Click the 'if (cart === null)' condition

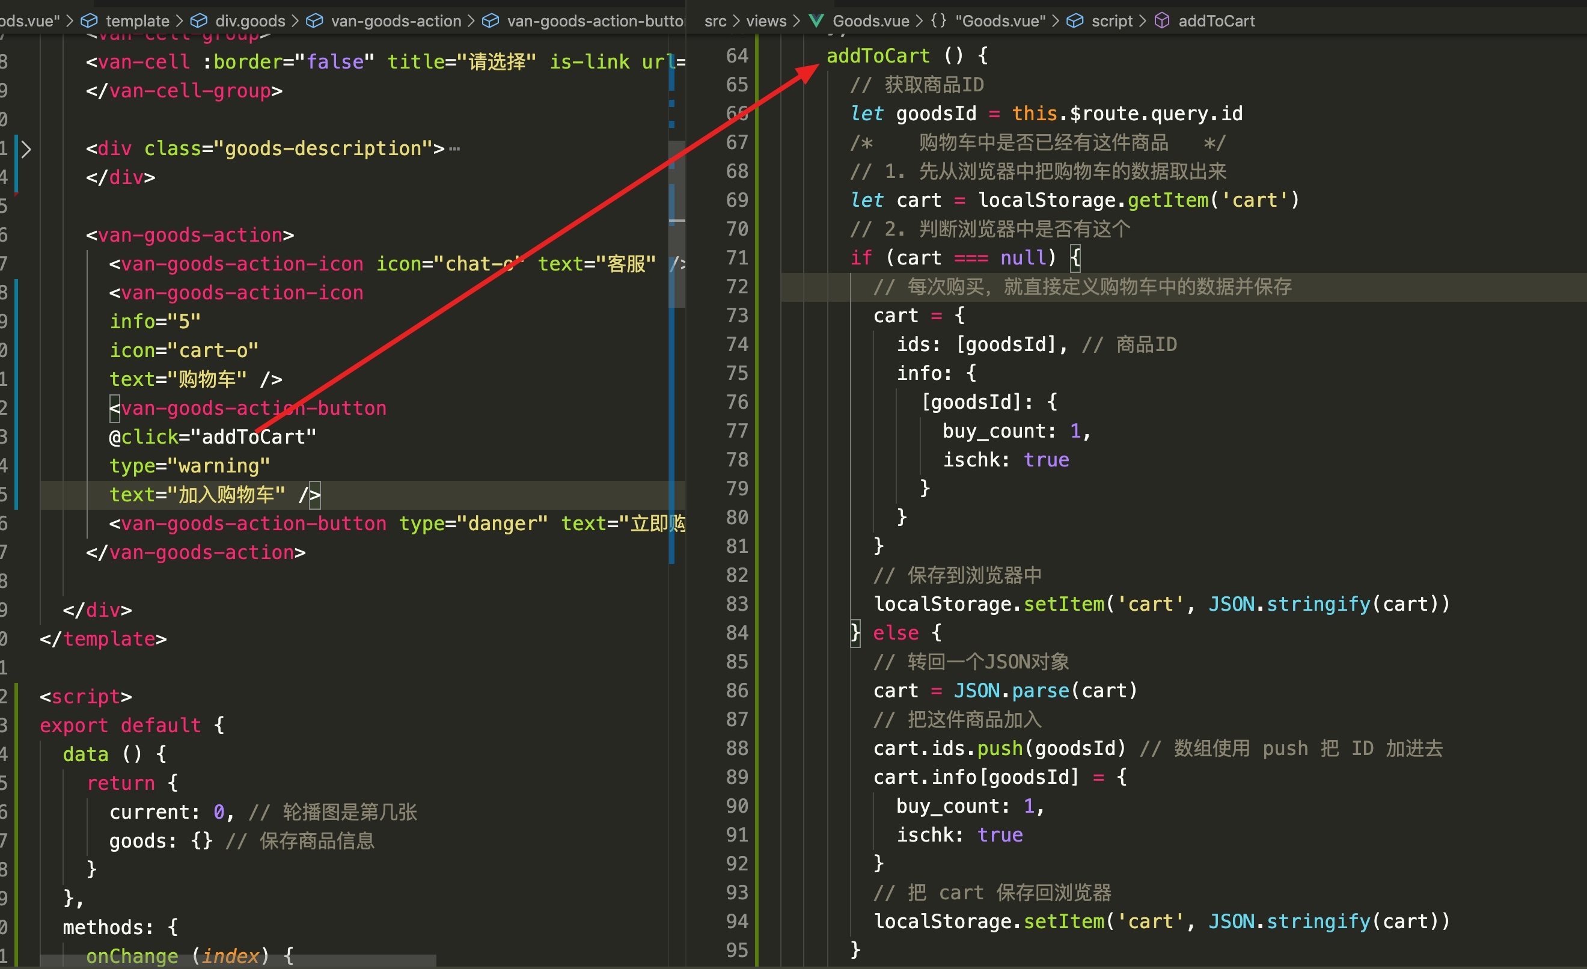pos(953,258)
